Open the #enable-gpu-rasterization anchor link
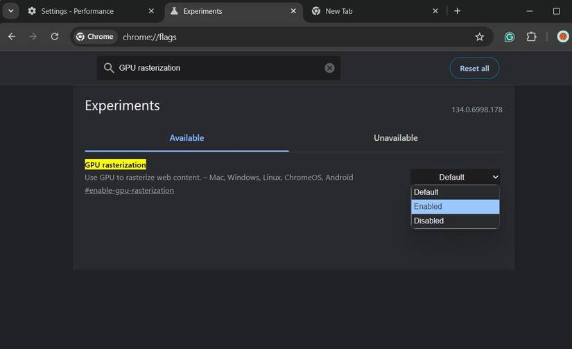This screenshot has height=349, width=572. point(129,190)
